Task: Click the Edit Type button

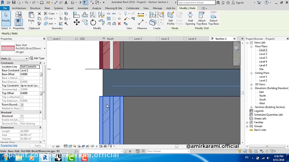Action: click(37, 58)
